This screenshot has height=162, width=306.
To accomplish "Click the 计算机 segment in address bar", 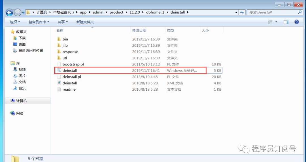I will pos(42,12).
